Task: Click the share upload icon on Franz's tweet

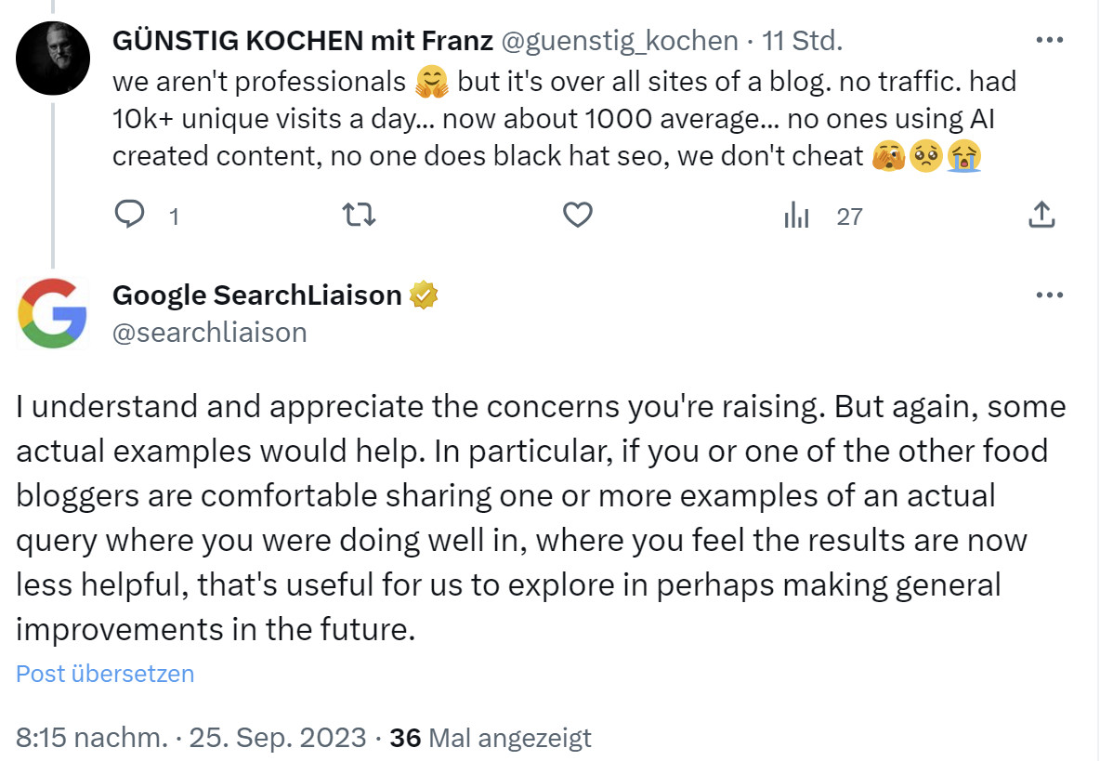Action: pos(1041,215)
